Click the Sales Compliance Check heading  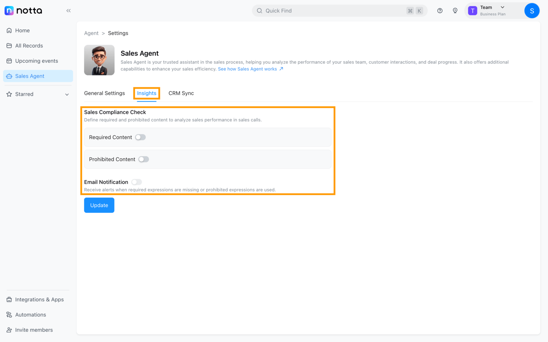[x=115, y=112]
